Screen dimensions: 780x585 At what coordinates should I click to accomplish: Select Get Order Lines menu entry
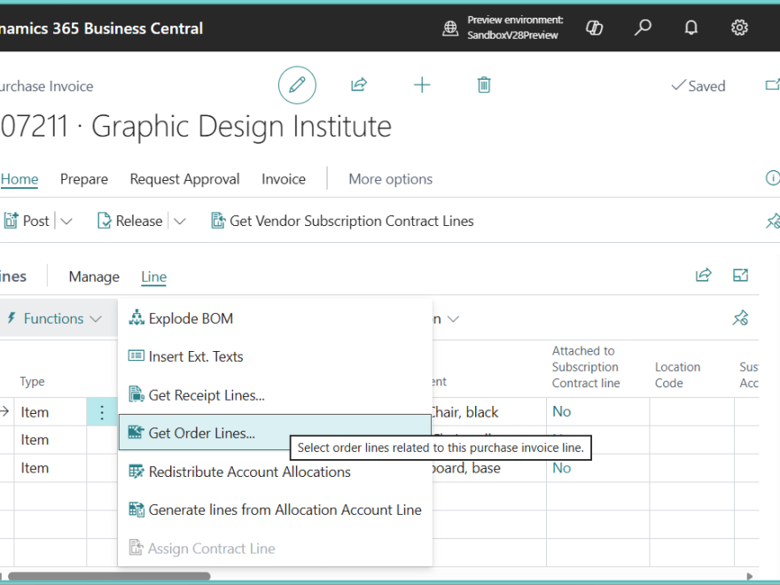(x=201, y=433)
